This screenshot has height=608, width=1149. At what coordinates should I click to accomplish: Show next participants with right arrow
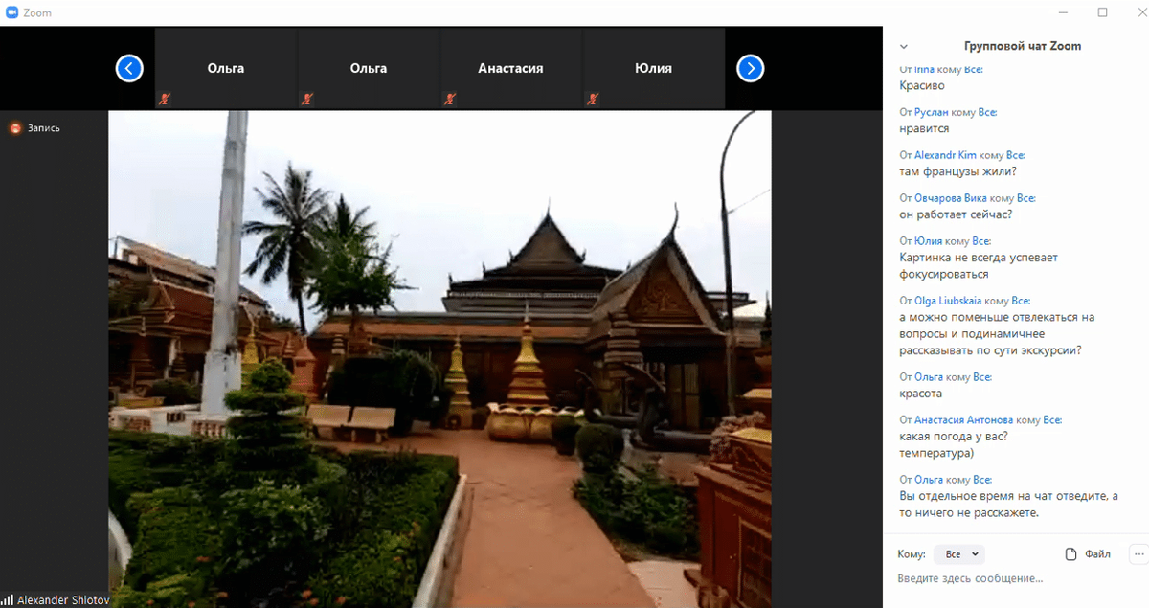751,69
